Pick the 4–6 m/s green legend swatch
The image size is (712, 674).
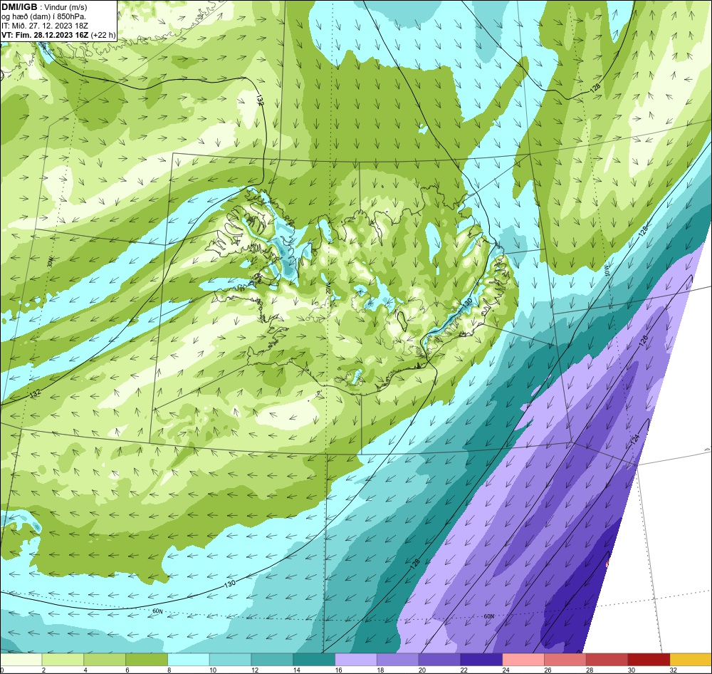point(105,660)
